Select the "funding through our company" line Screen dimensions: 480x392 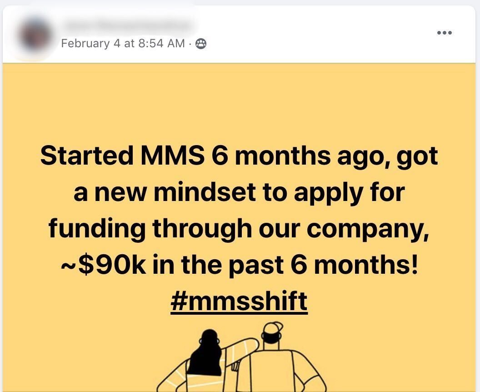[x=239, y=228]
